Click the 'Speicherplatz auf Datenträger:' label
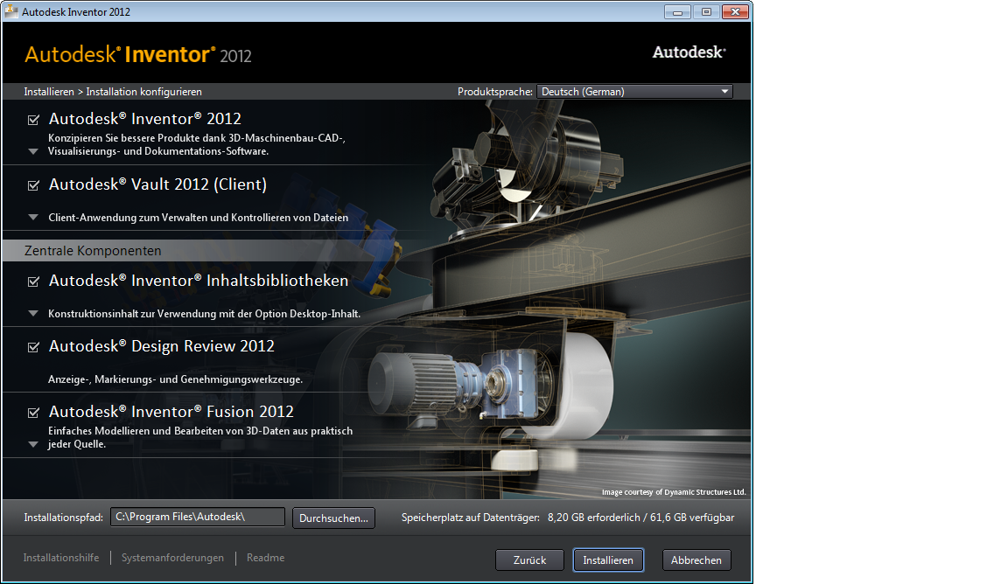 (x=471, y=518)
